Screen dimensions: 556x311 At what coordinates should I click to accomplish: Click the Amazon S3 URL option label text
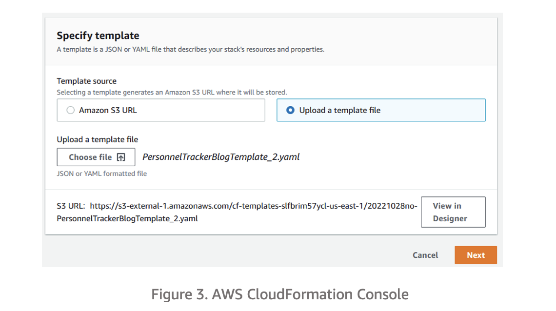[108, 110]
